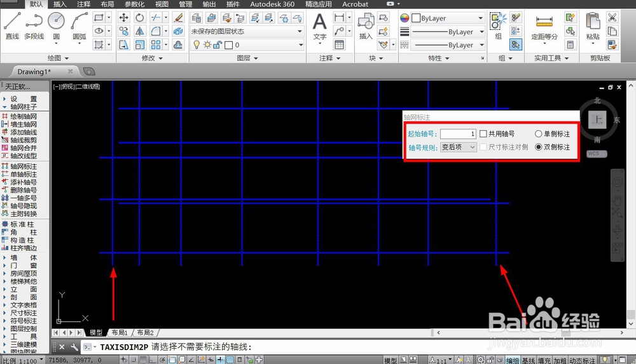The image size is (636, 364).
Task: Expand 墙体 in the sidebar
Action: pyautogui.click(x=24, y=257)
